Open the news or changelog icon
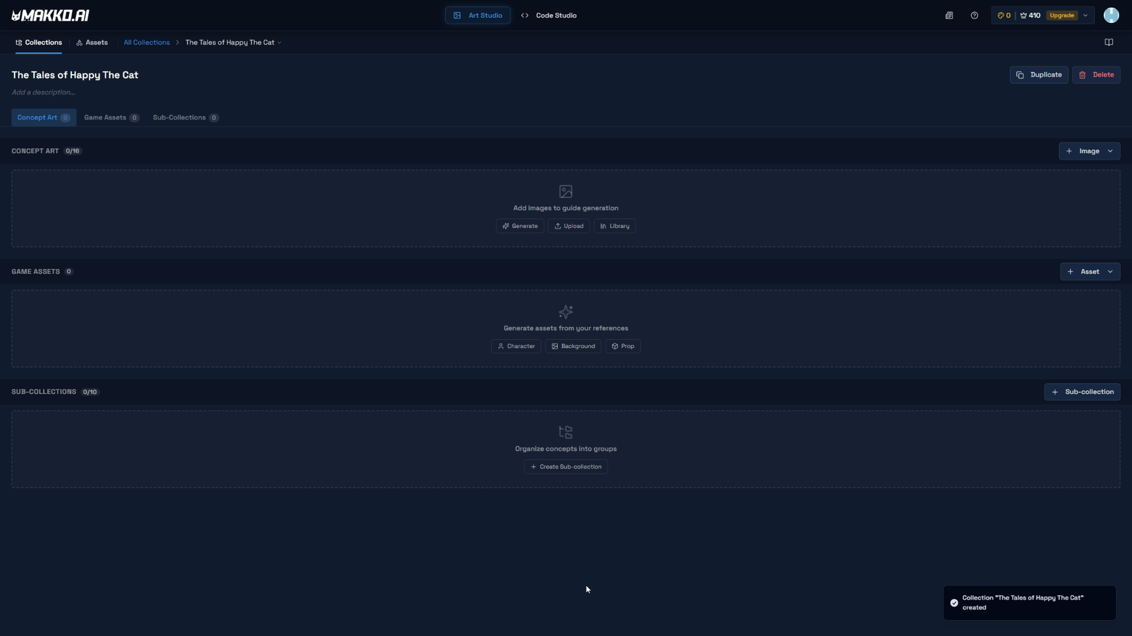1132x636 pixels. pos(949,15)
